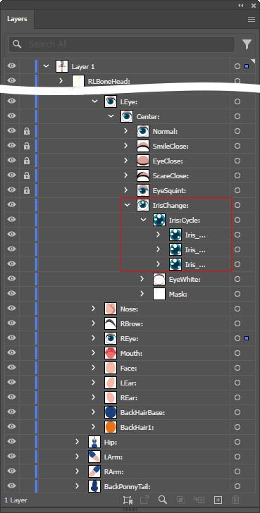
Task: Click the Search All field
Action: (x=122, y=44)
